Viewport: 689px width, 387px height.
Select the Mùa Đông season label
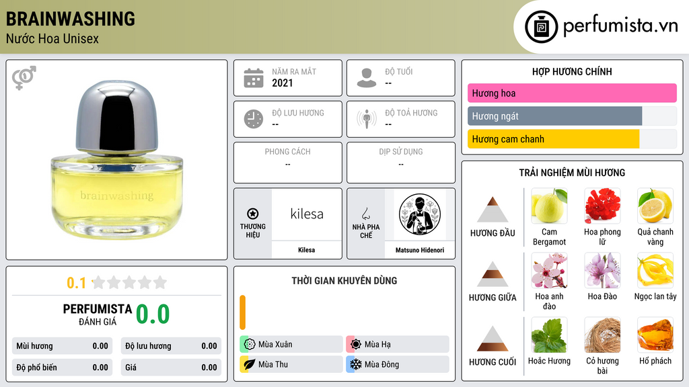tap(382, 365)
